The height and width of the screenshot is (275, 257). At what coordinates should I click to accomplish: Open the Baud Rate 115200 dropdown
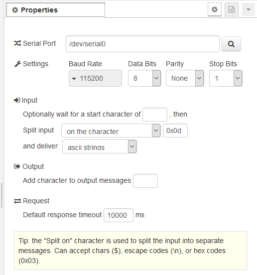pos(95,78)
